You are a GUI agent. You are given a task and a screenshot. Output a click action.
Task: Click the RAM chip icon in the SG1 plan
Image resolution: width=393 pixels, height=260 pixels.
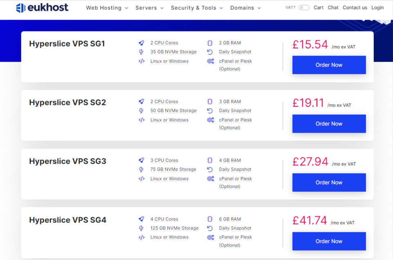[210, 43]
